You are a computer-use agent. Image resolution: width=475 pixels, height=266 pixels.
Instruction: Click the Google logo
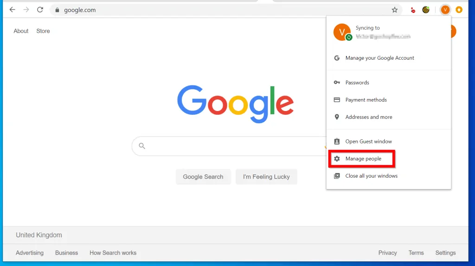[235, 104]
